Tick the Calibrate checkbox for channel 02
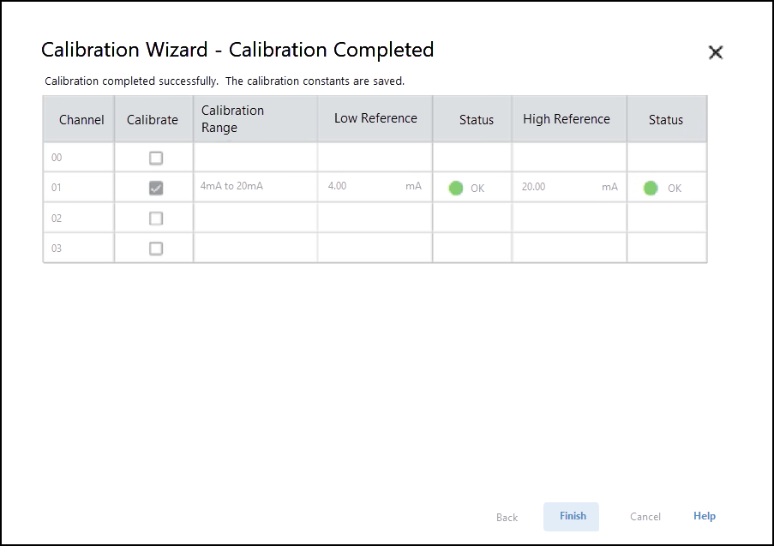The height and width of the screenshot is (546, 774). [156, 219]
